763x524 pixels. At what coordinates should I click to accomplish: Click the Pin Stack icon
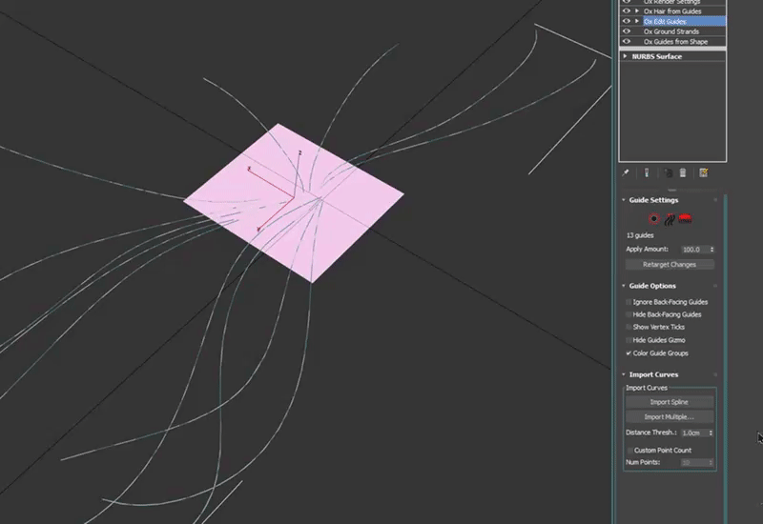(626, 173)
